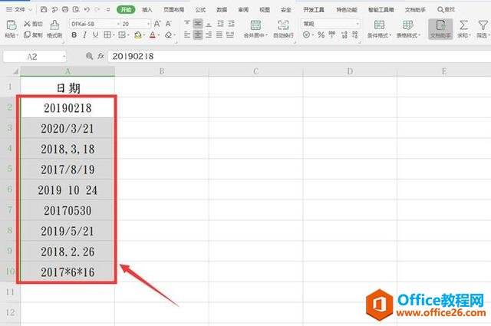Select cell A3 with 2020/3/21

pos(68,128)
